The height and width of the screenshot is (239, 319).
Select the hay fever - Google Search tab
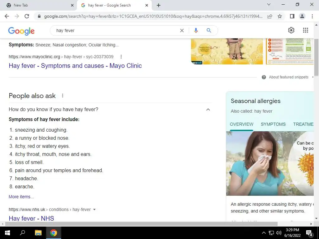[114, 5]
